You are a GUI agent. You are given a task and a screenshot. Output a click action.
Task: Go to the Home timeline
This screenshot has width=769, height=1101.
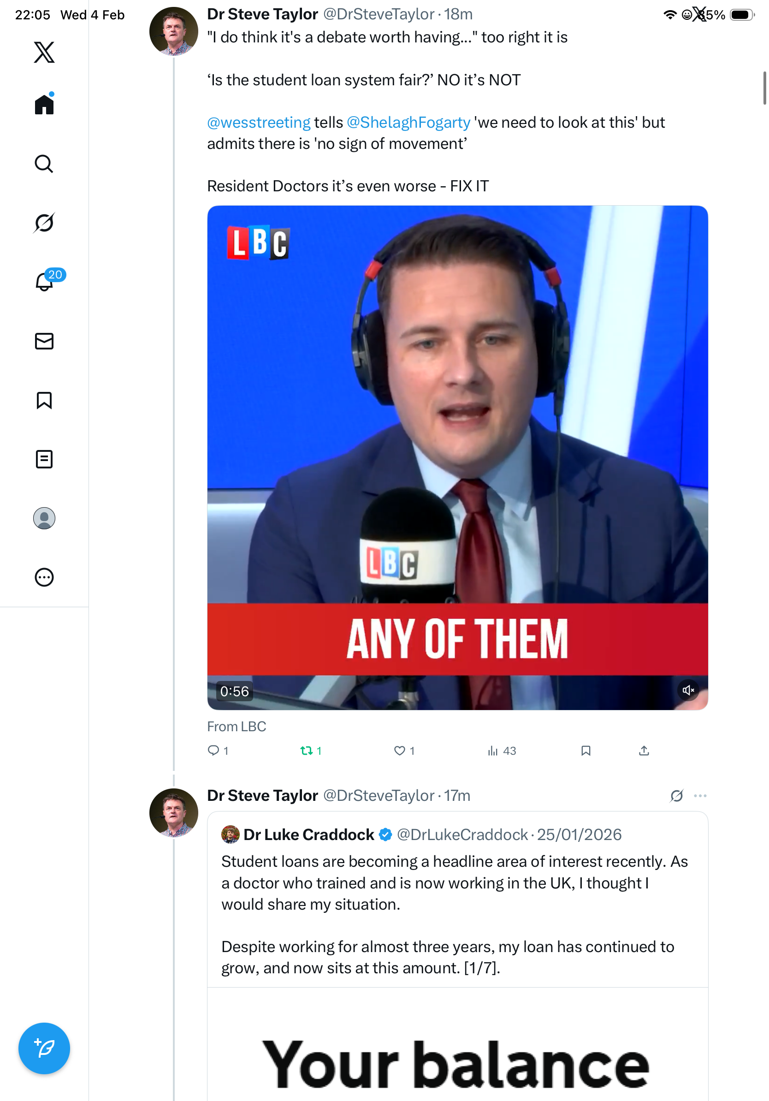[44, 104]
